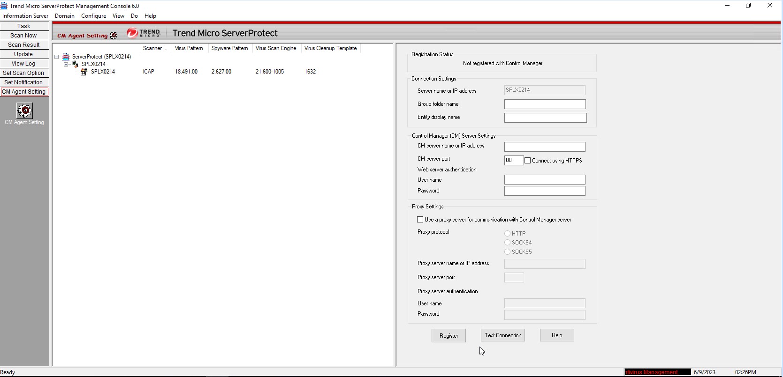Open the Information Server menu
The image size is (783, 377).
(x=25, y=16)
